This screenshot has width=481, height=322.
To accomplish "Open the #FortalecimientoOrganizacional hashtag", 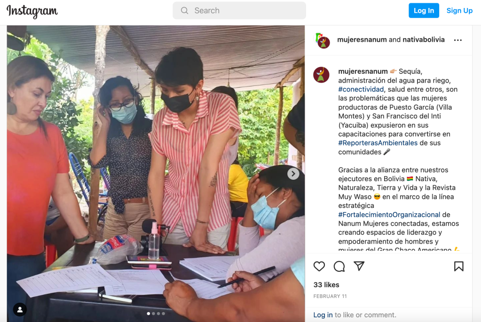I will pos(389,215).
